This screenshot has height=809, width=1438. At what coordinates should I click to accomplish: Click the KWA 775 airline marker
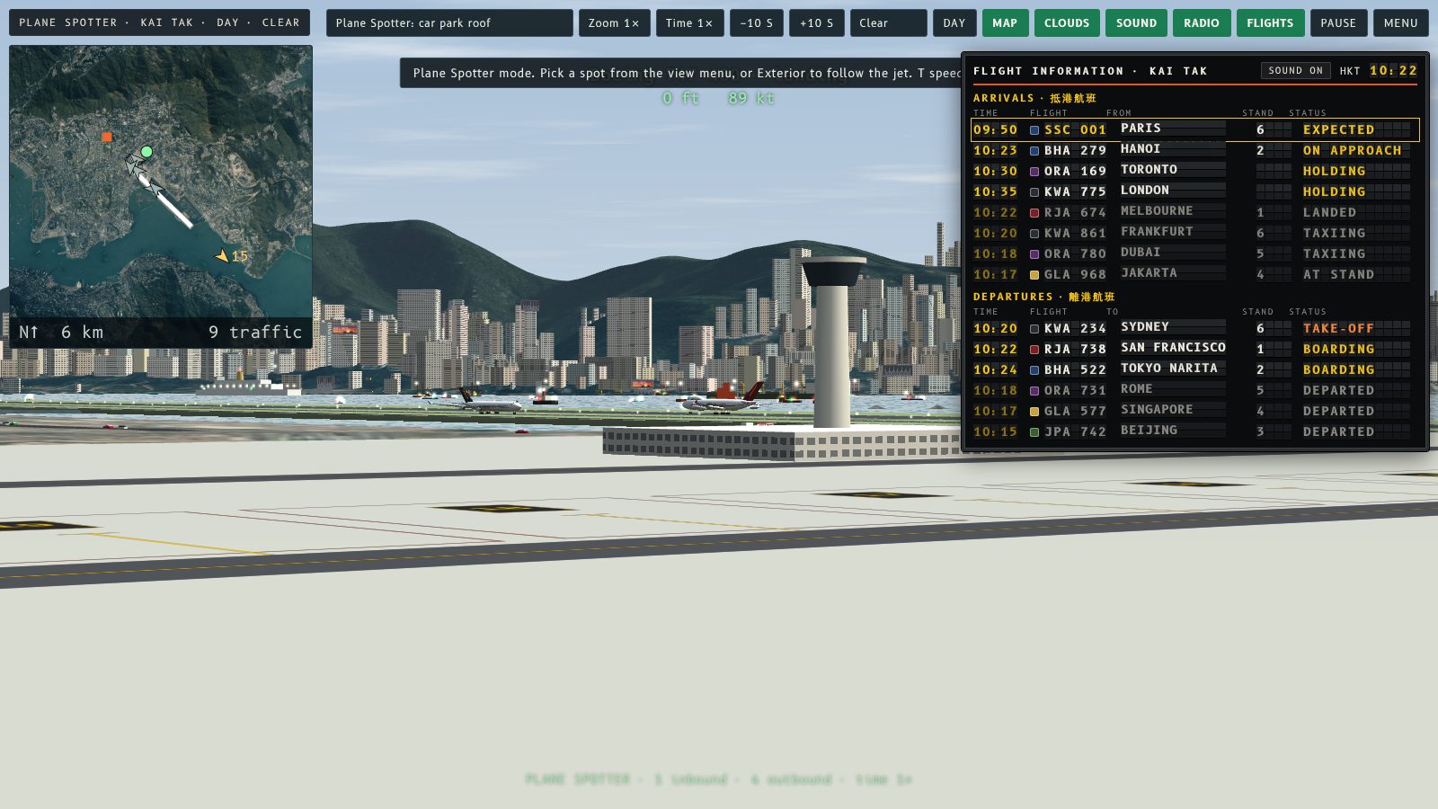click(x=1034, y=192)
